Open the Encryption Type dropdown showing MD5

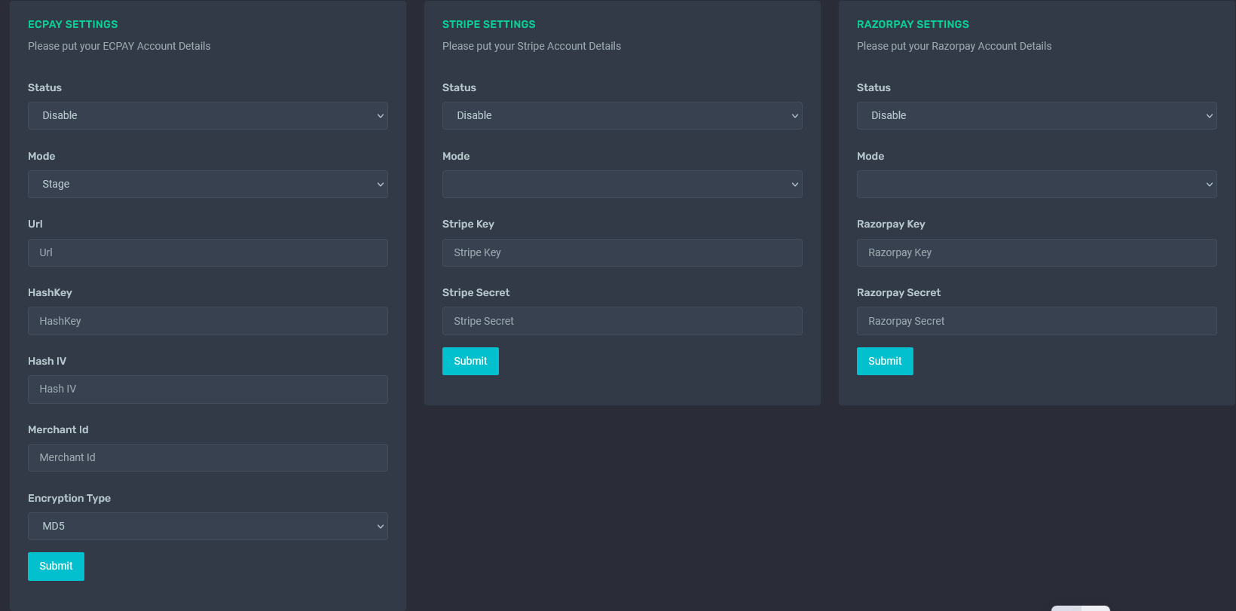click(x=207, y=526)
